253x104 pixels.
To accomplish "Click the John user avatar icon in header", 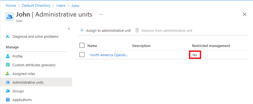I will (10, 17).
